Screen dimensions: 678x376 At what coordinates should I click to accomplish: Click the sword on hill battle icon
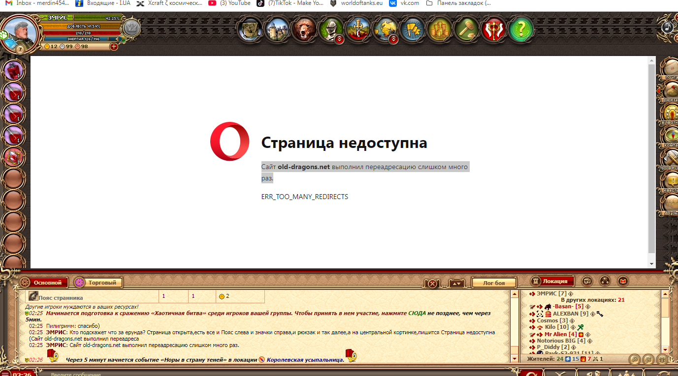point(358,30)
